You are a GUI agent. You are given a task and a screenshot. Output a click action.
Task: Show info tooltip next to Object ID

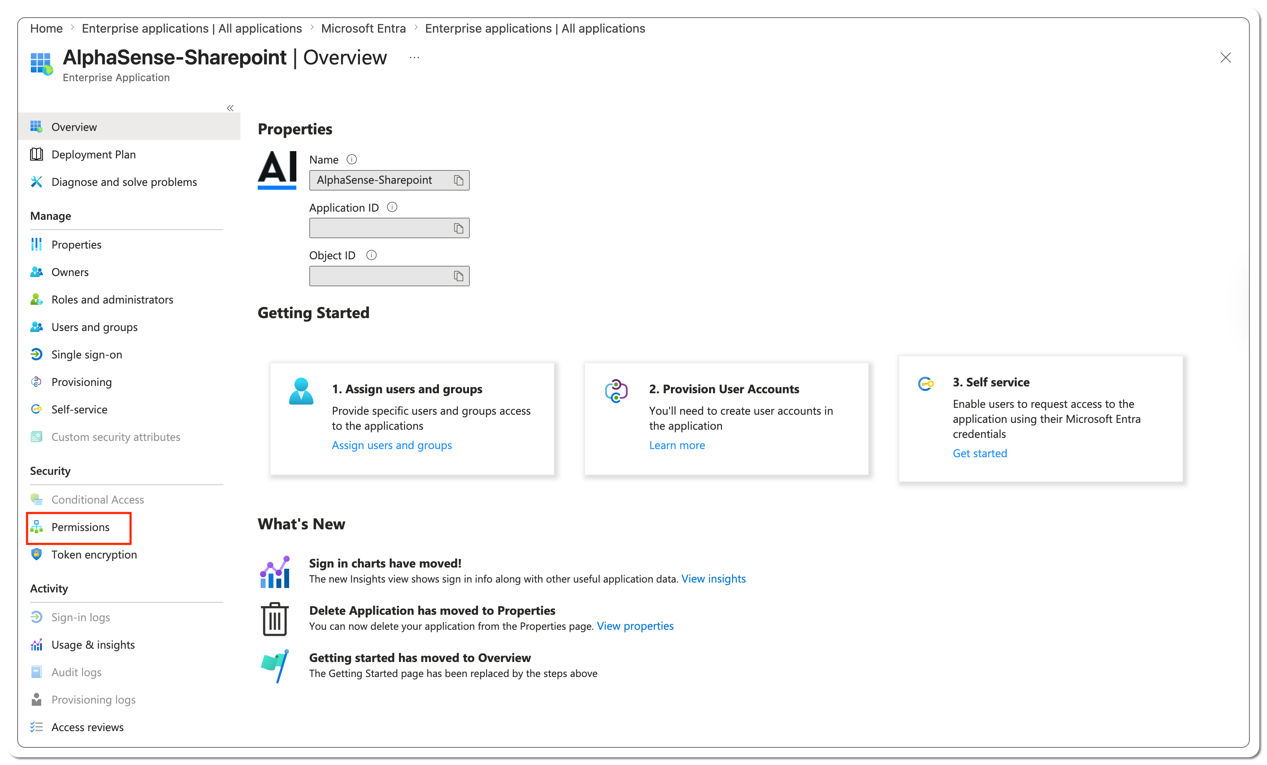tap(371, 255)
